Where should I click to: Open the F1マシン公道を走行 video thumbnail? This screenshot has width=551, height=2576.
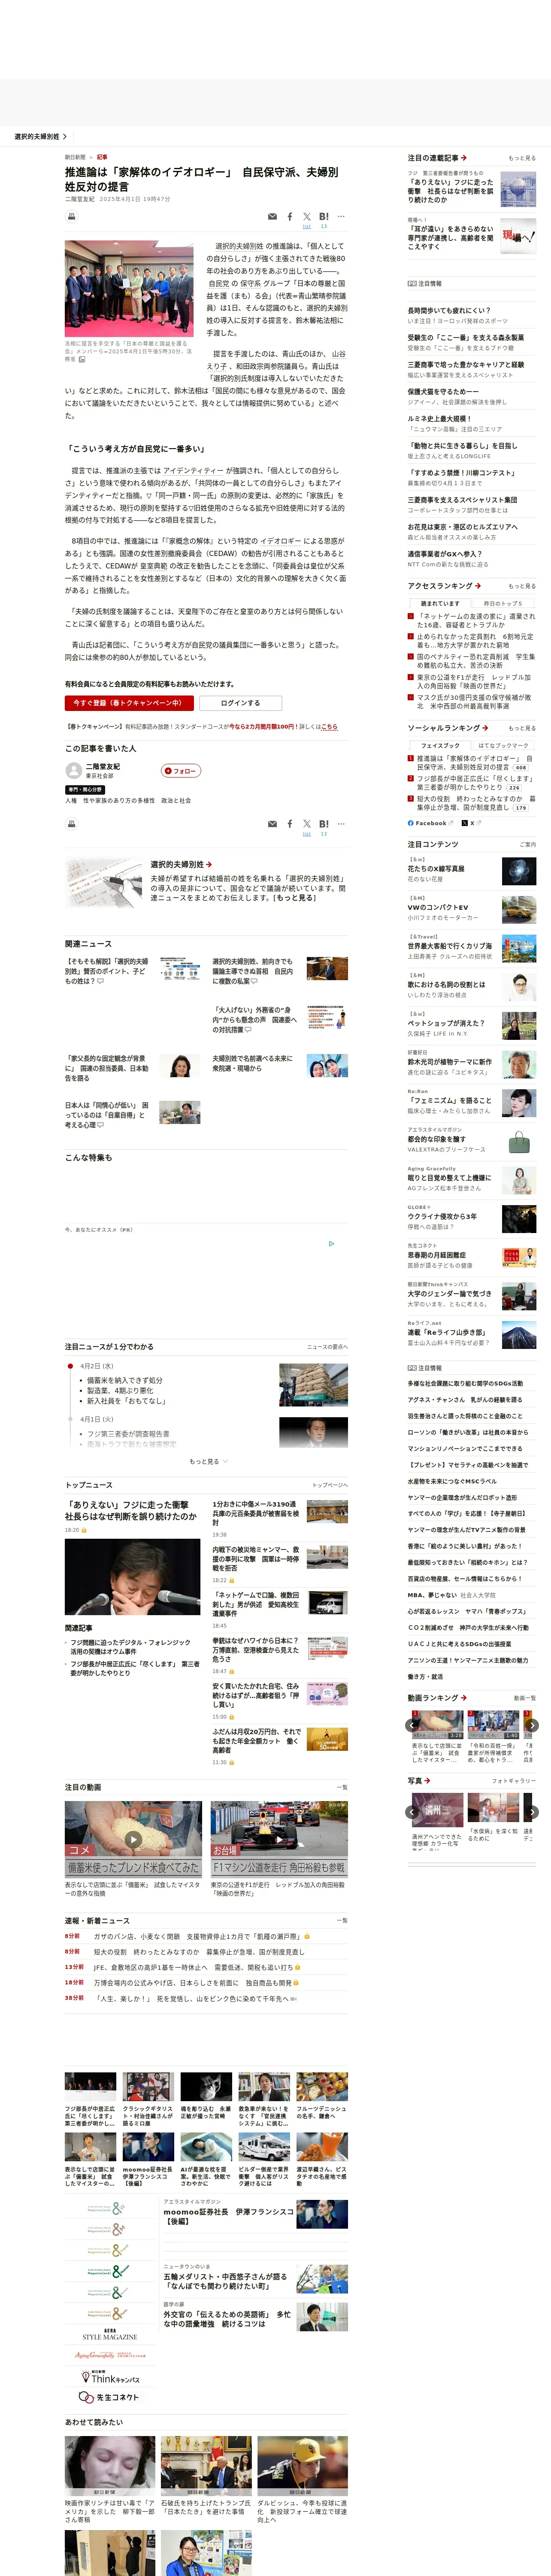tap(279, 1839)
